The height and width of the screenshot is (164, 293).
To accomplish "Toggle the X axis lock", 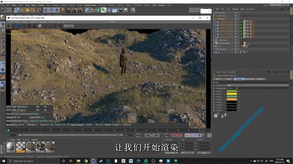I will tap(46, 10).
